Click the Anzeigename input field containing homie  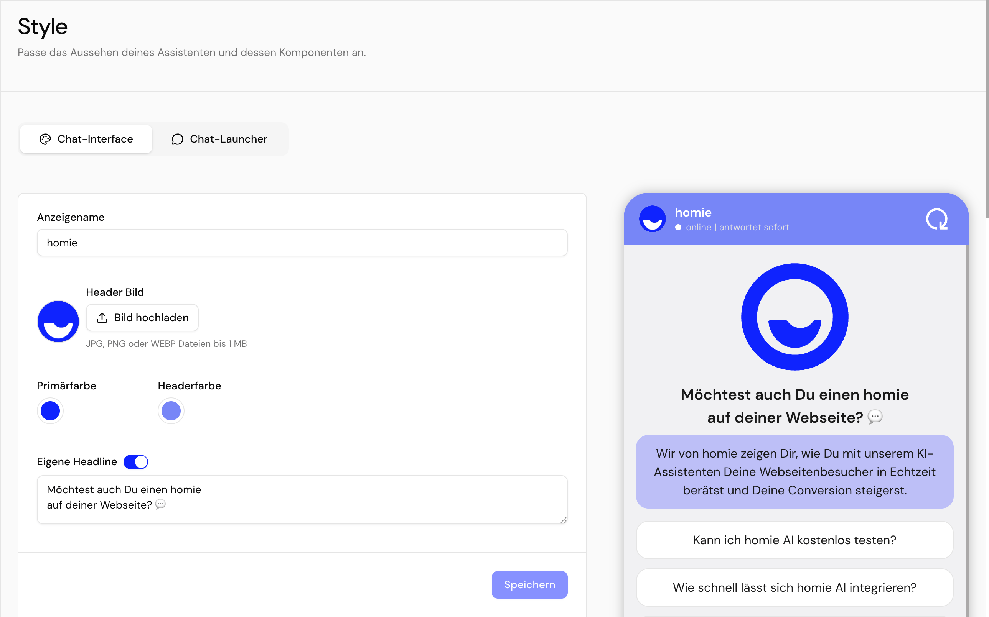pyautogui.click(x=302, y=243)
